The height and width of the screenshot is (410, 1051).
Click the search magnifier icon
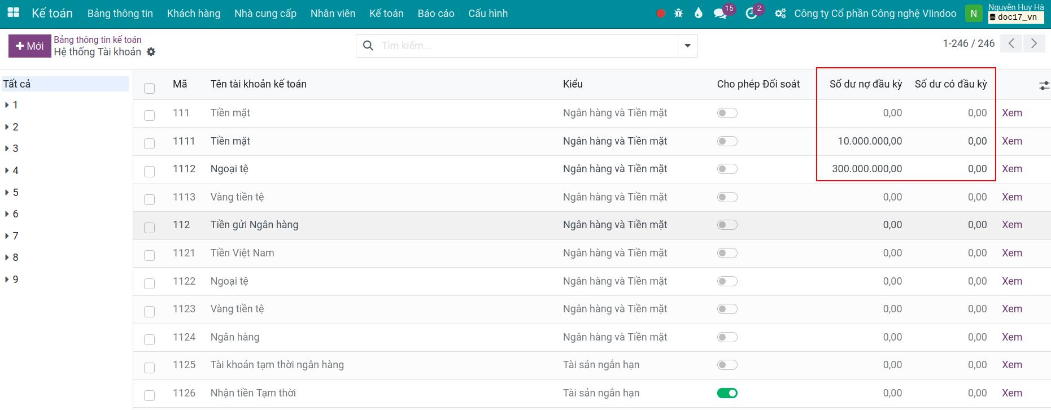click(x=368, y=46)
